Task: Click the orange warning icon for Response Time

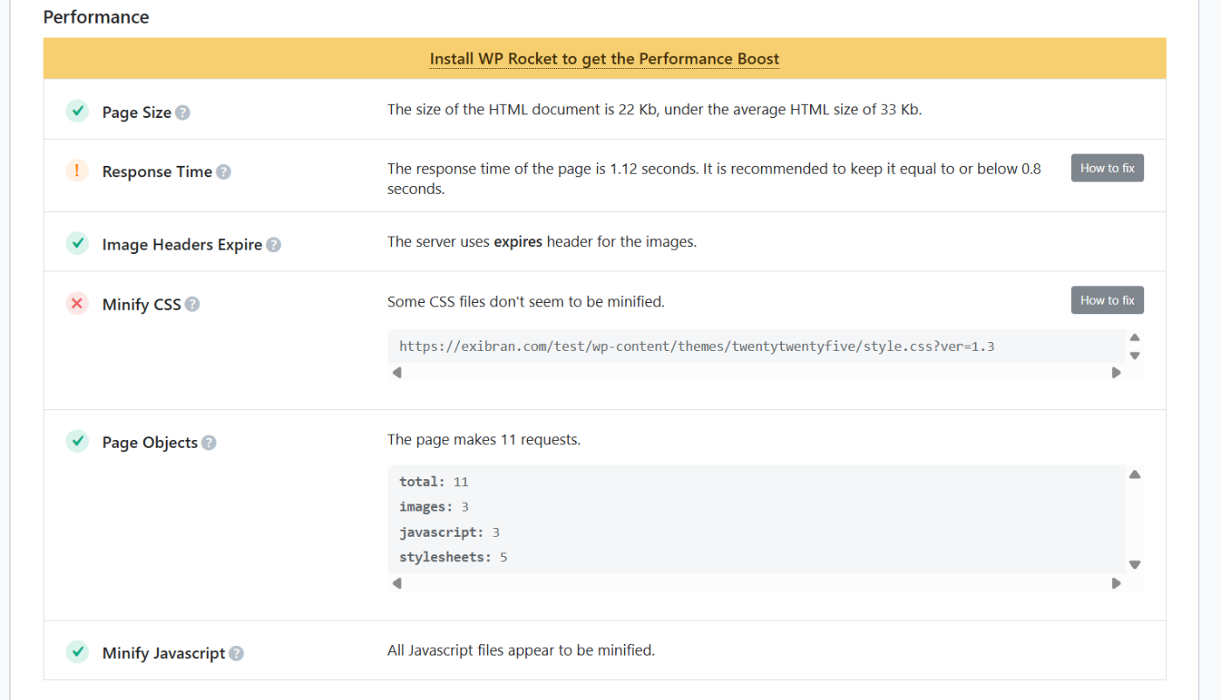Action: coord(78,171)
